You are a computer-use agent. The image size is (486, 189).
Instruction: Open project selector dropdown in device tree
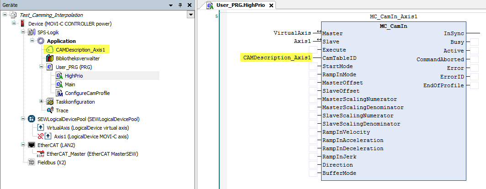coord(190,15)
